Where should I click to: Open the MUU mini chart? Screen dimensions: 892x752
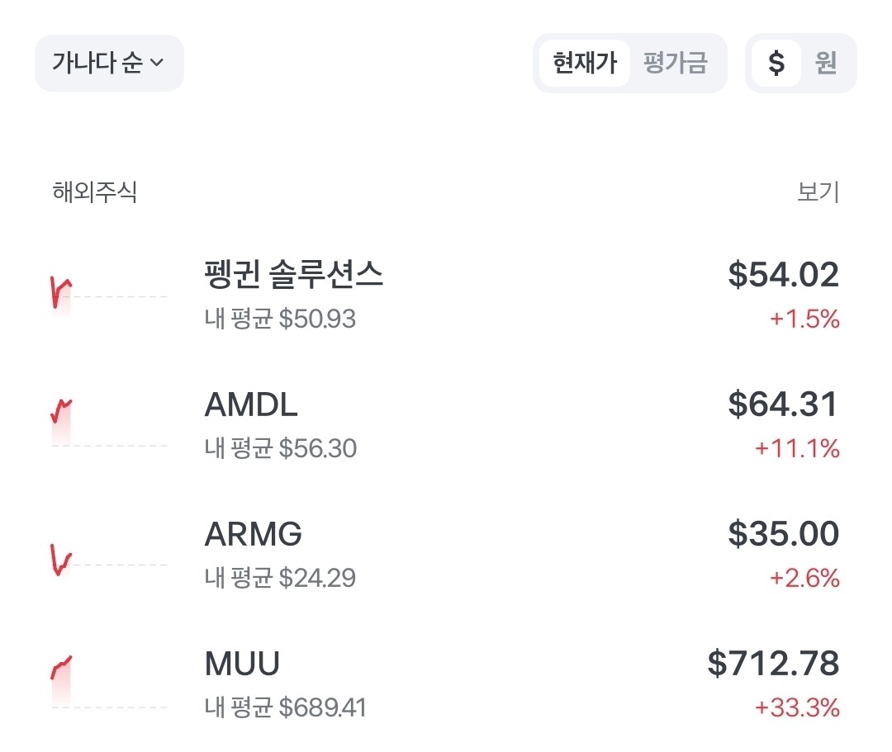pyautogui.click(x=109, y=682)
